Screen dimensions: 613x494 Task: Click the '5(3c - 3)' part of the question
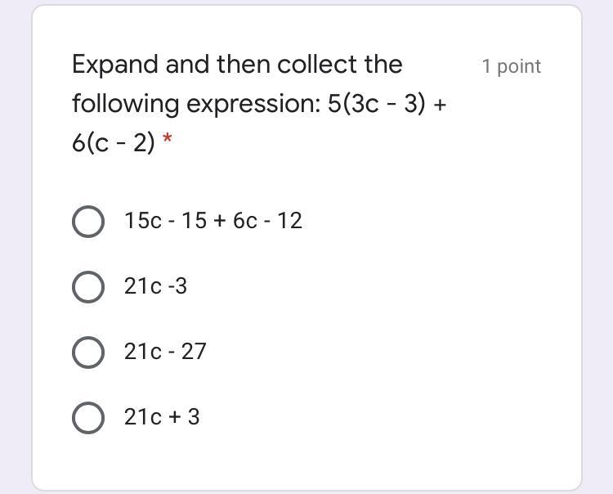click(376, 104)
